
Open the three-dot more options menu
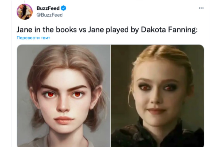(x=201, y=8)
